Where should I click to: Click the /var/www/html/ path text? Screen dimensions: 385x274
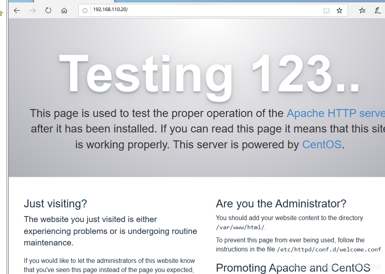click(240, 228)
